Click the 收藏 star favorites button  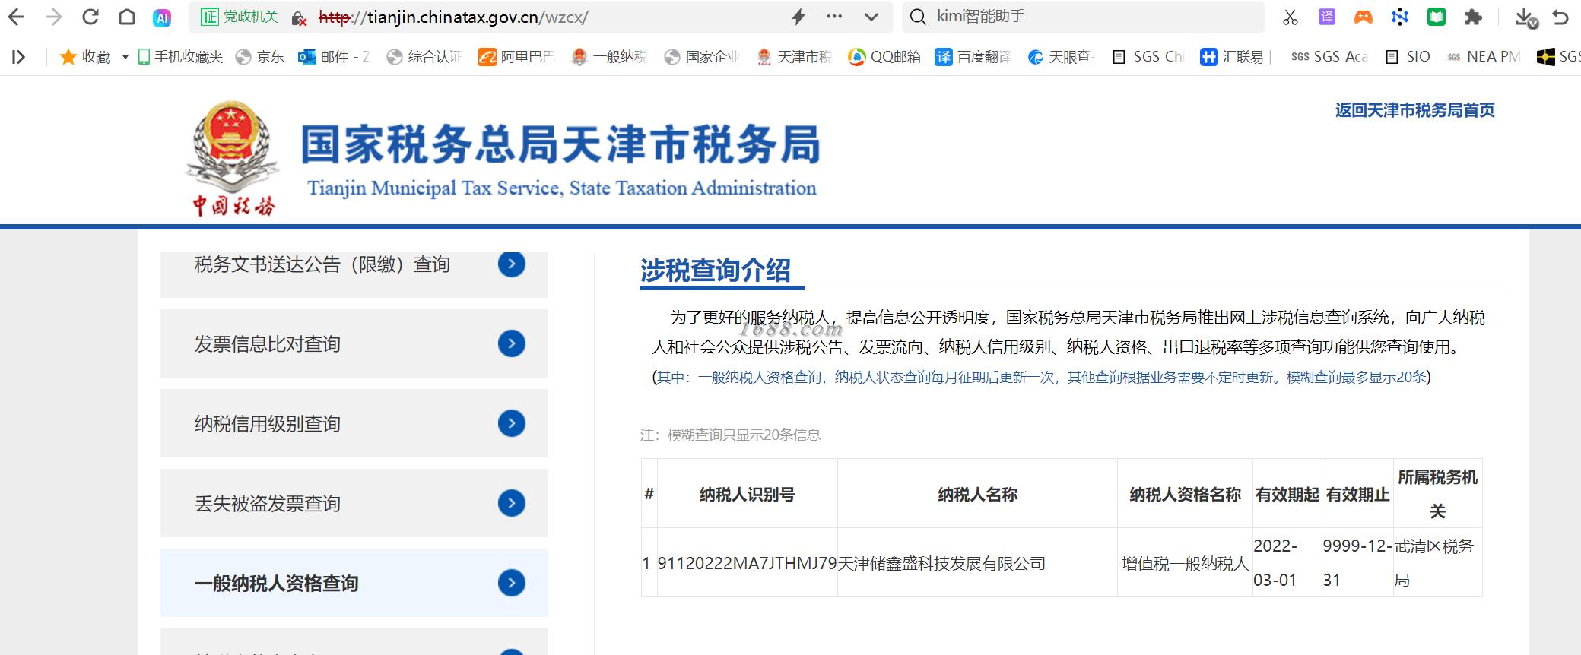click(84, 57)
